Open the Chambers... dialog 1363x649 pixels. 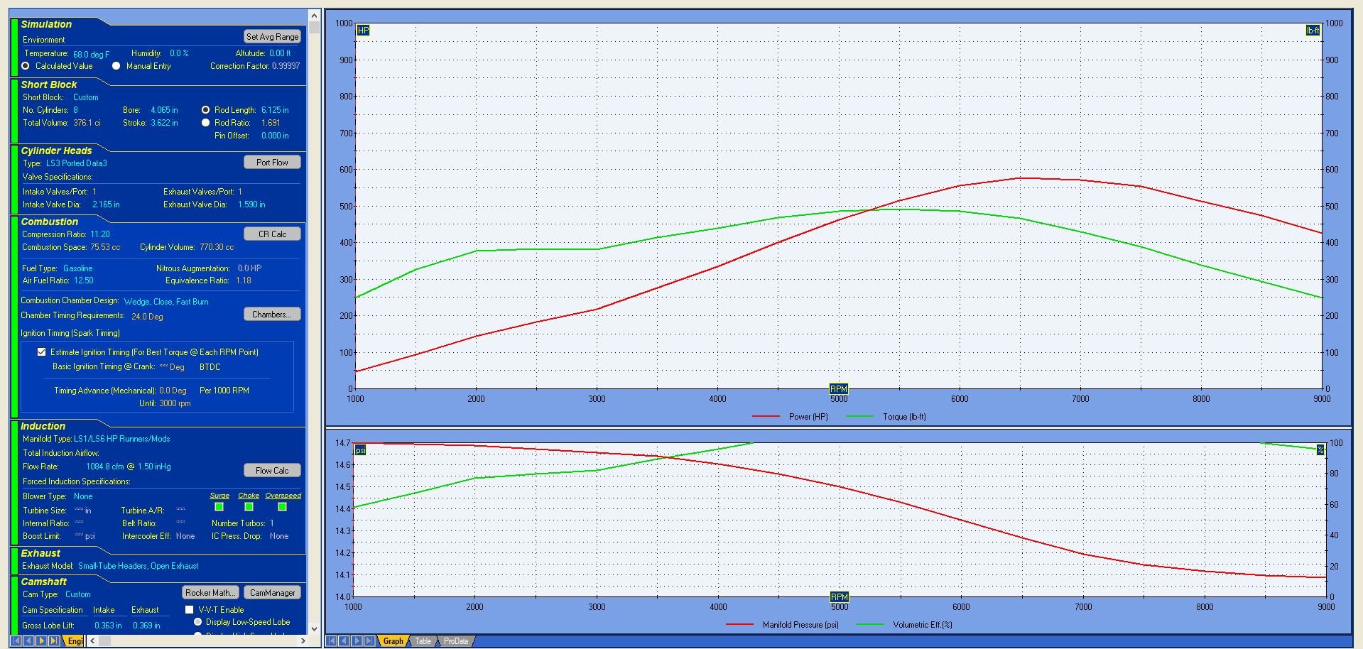point(272,314)
